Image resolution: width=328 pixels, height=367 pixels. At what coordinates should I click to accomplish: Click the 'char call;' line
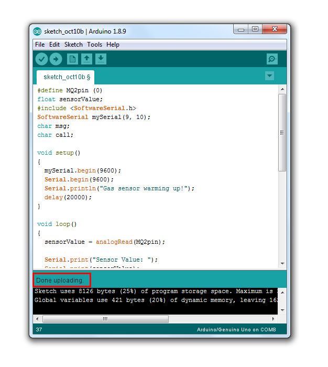[x=55, y=135]
